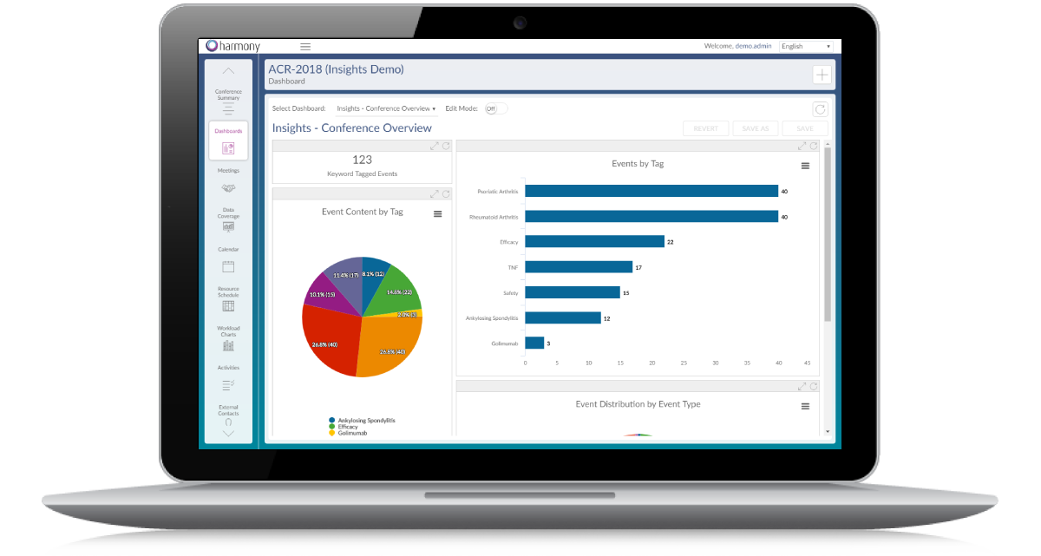This screenshot has height=556, width=1041.
Task: Expand the Event Content by Tag widget
Action: pos(435,194)
